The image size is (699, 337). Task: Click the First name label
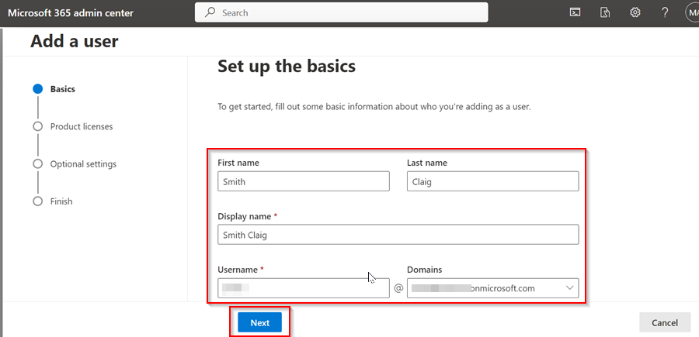[238, 163]
